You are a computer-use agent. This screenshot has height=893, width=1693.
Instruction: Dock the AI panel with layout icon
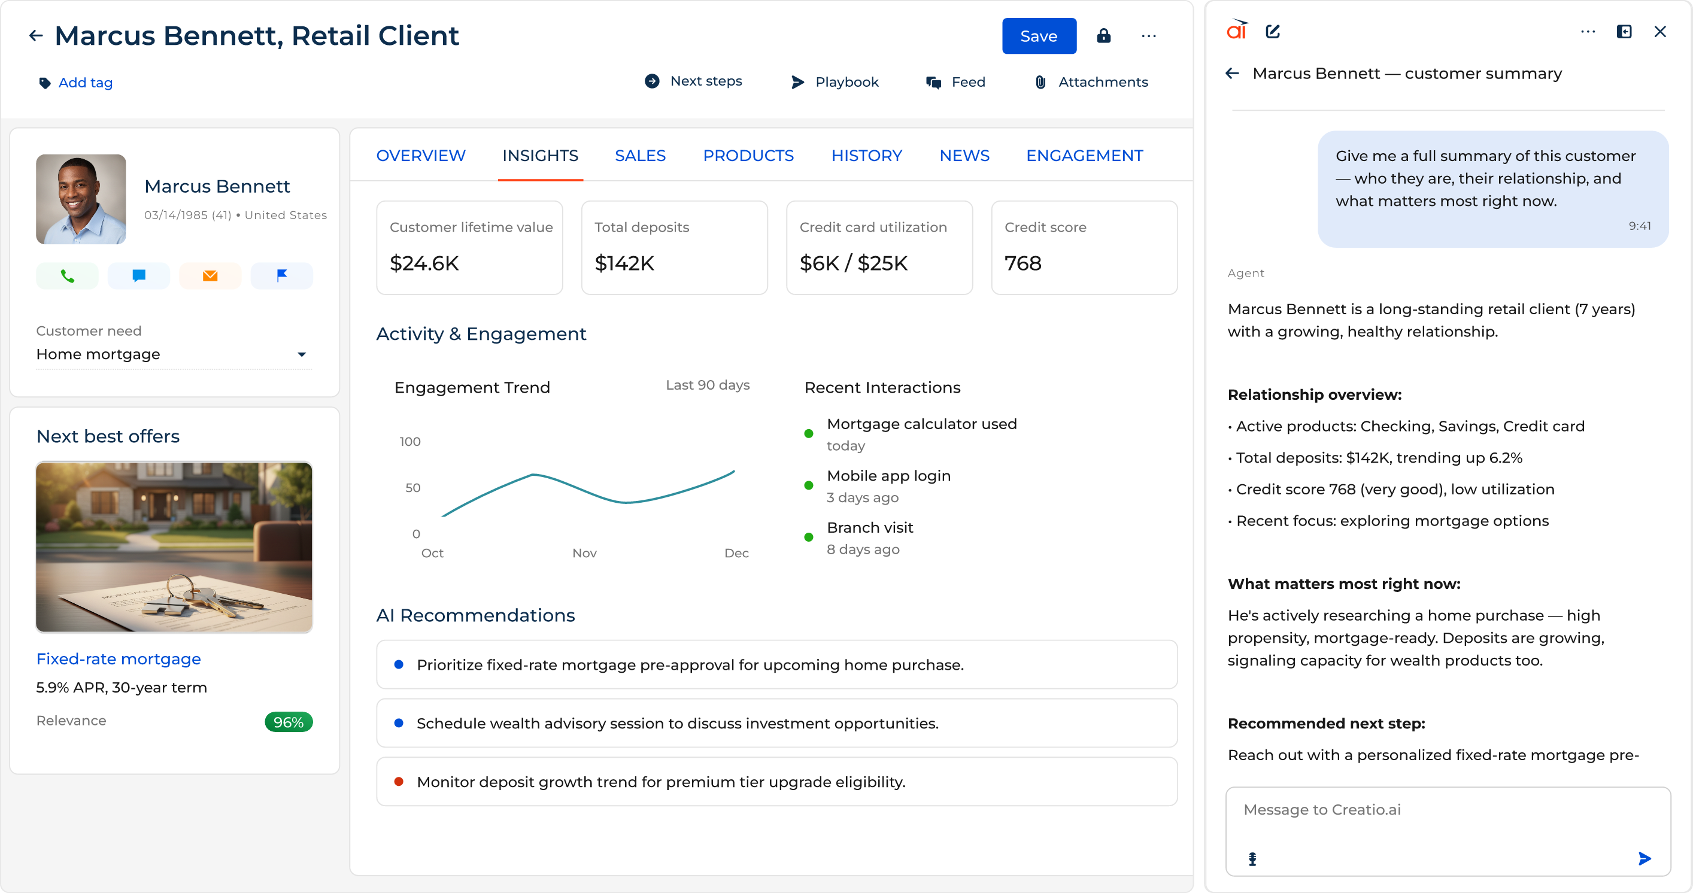click(x=1624, y=32)
